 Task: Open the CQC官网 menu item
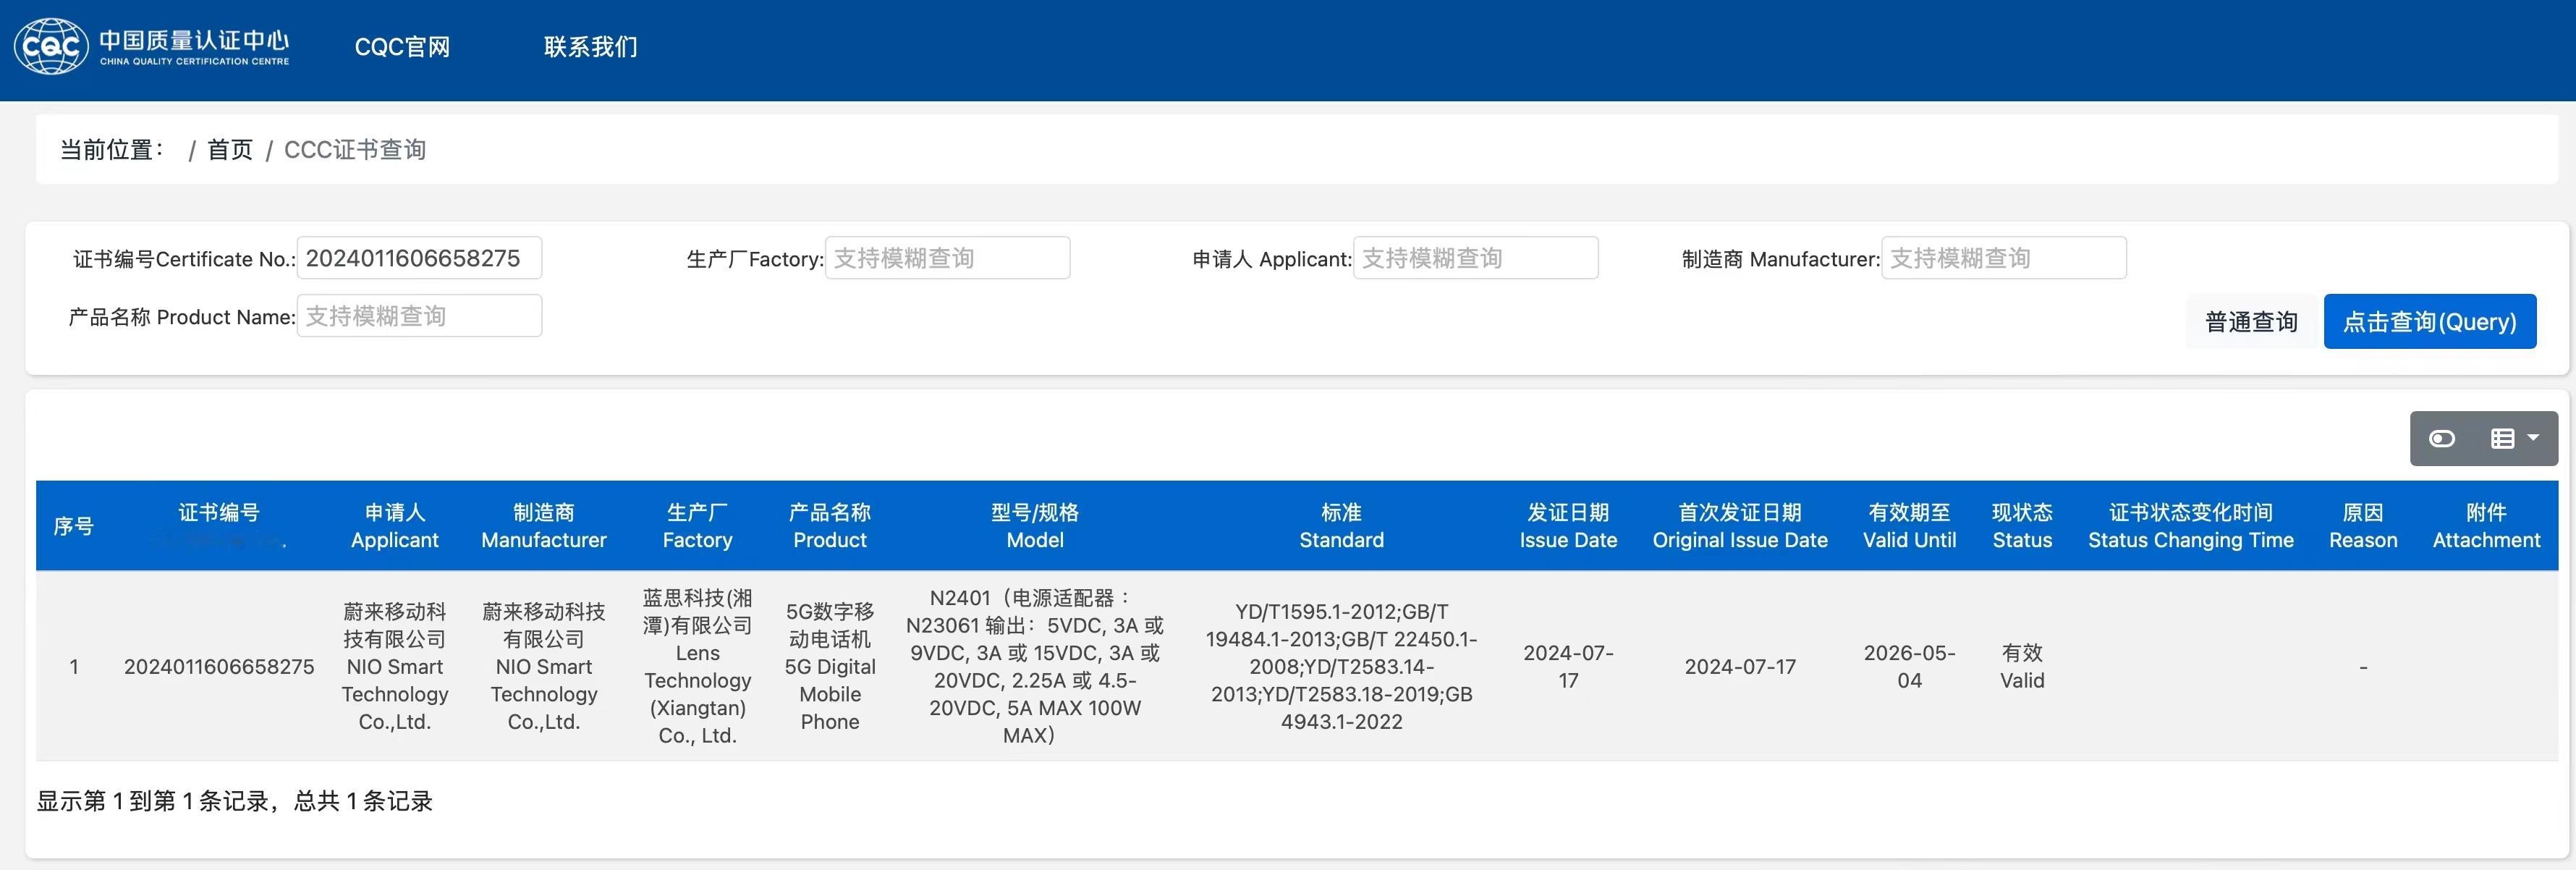point(402,47)
